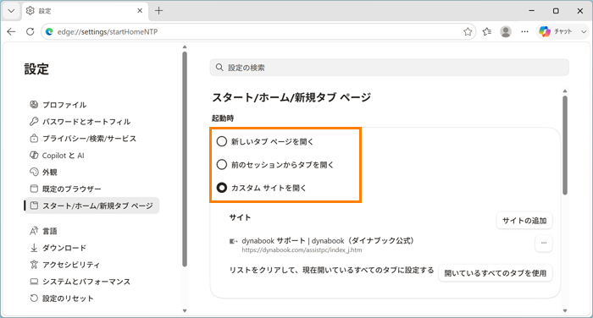Open パスワードとオートフィル settings
593x318 pixels.
pos(80,121)
